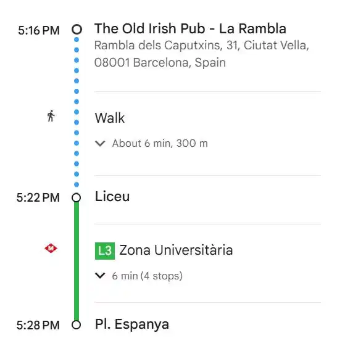Click the 5:22 PM Liceu time

click(38, 197)
